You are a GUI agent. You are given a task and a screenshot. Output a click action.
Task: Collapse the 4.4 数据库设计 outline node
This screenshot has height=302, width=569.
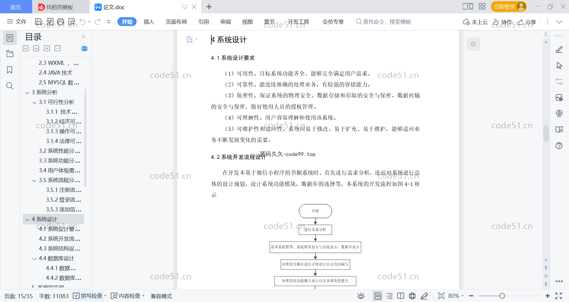point(34,259)
